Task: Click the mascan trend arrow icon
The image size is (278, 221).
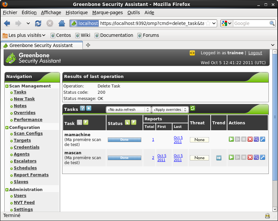Action: [x=219, y=158]
